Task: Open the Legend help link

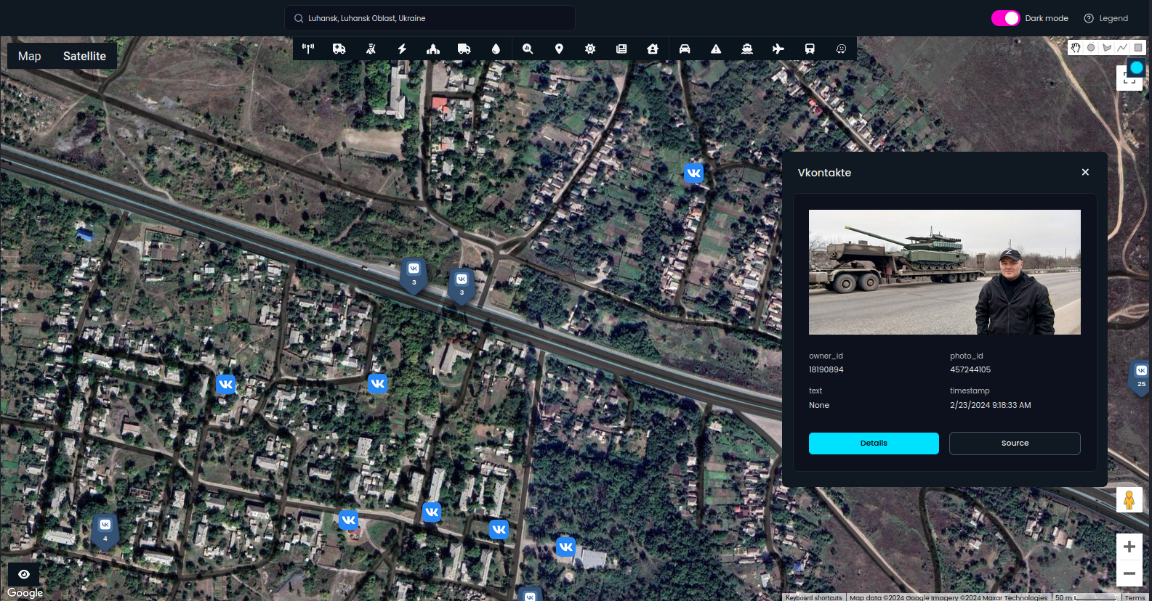Action: pyautogui.click(x=1106, y=18)
